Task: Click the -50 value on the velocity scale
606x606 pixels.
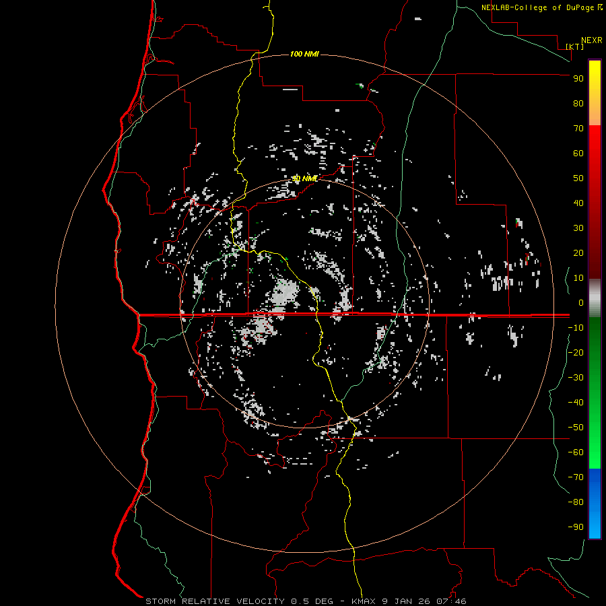Action: [576, 428]
